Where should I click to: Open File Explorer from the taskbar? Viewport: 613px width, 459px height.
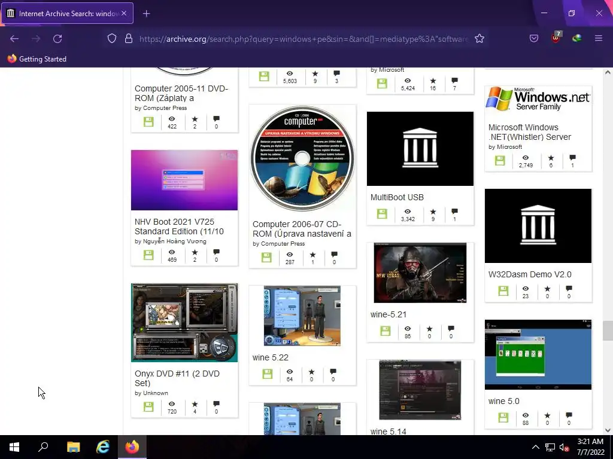coord(73,447)
